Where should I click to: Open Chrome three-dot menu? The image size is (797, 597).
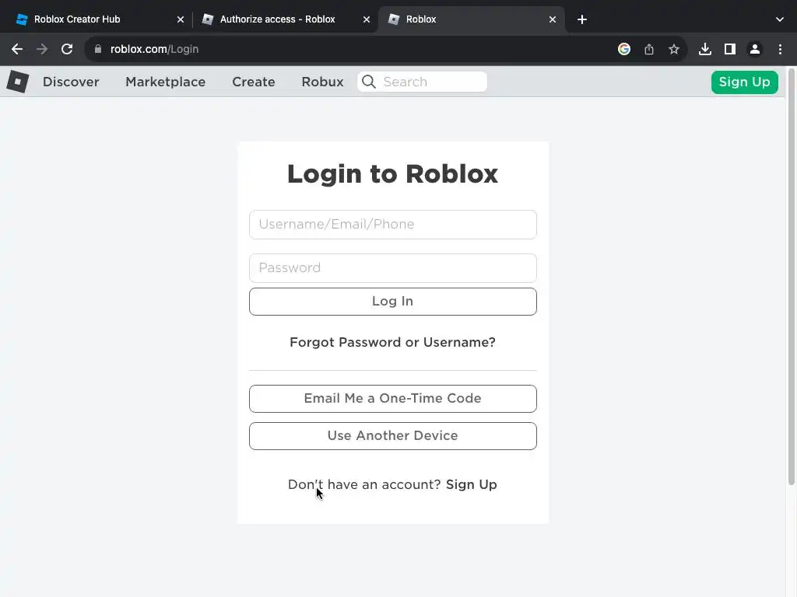click(x=780, y=49)
